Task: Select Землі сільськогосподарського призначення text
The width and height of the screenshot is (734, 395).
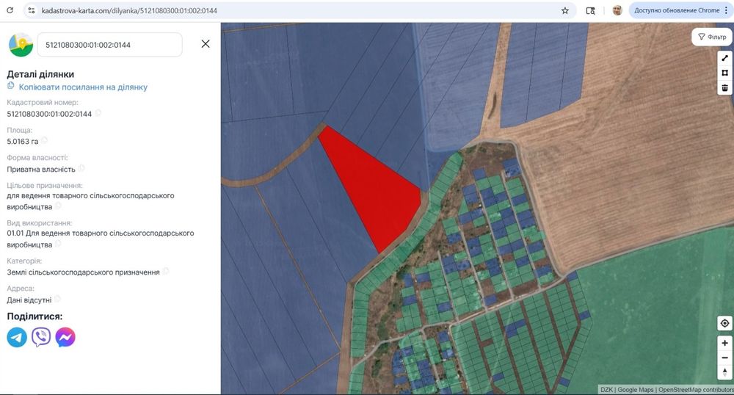Action: (84, 272)
